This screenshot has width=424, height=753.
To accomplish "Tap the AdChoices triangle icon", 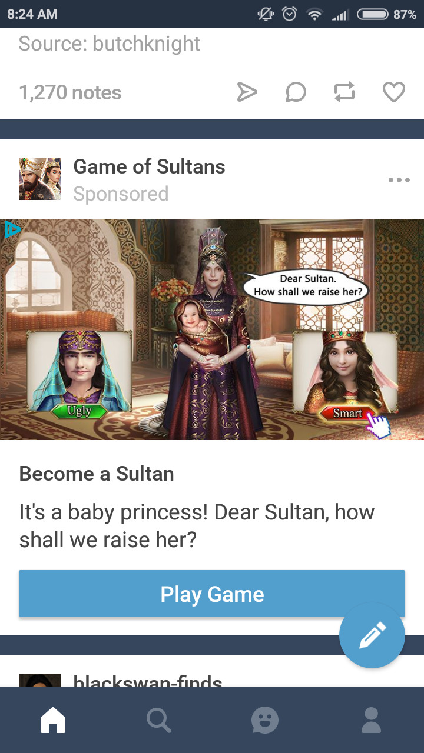I will [x=12, y=229].
